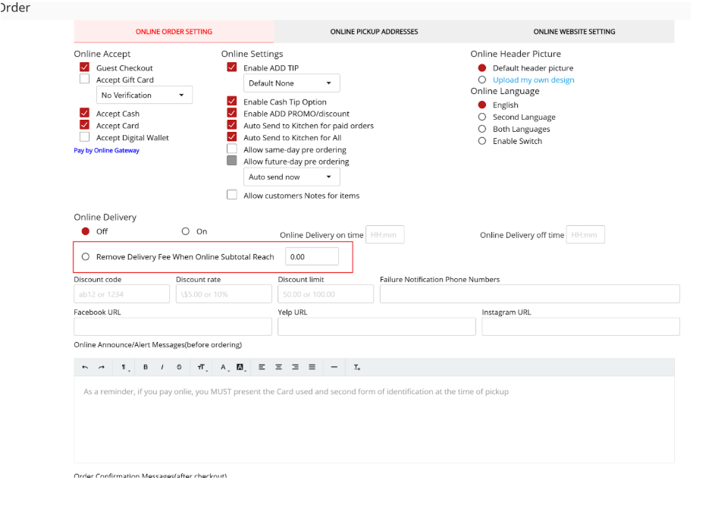Redo edit in announce message editor

(102, 367)
